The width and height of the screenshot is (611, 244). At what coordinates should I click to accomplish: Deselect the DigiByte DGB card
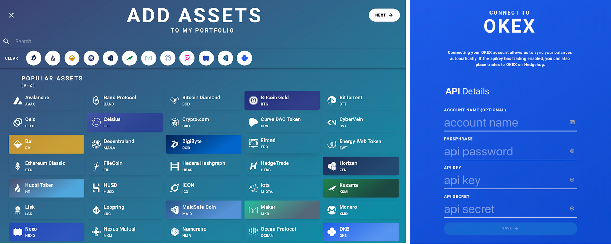(x=203, y=144)
